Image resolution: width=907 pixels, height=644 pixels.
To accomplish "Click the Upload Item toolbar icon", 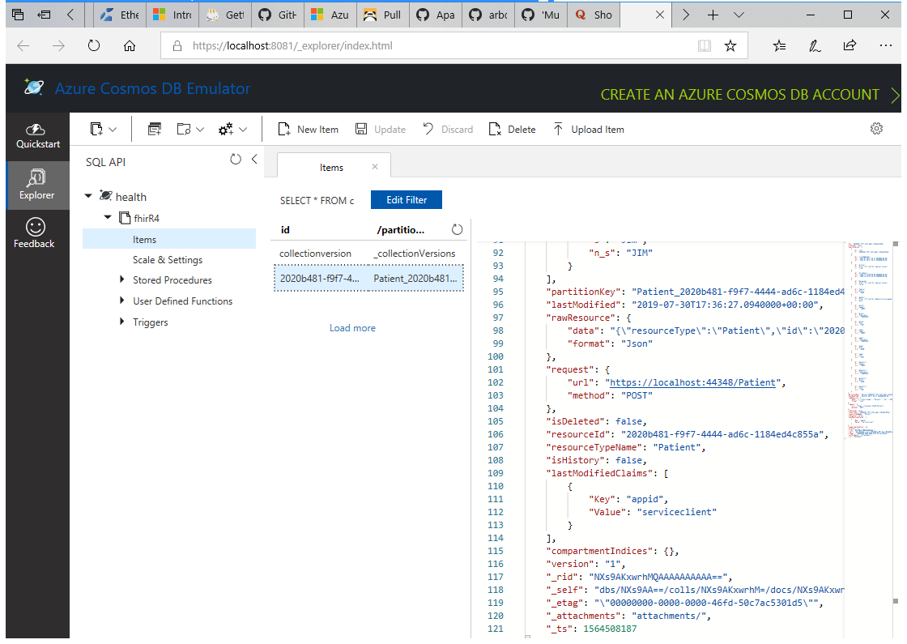I will tap(559, 129).
